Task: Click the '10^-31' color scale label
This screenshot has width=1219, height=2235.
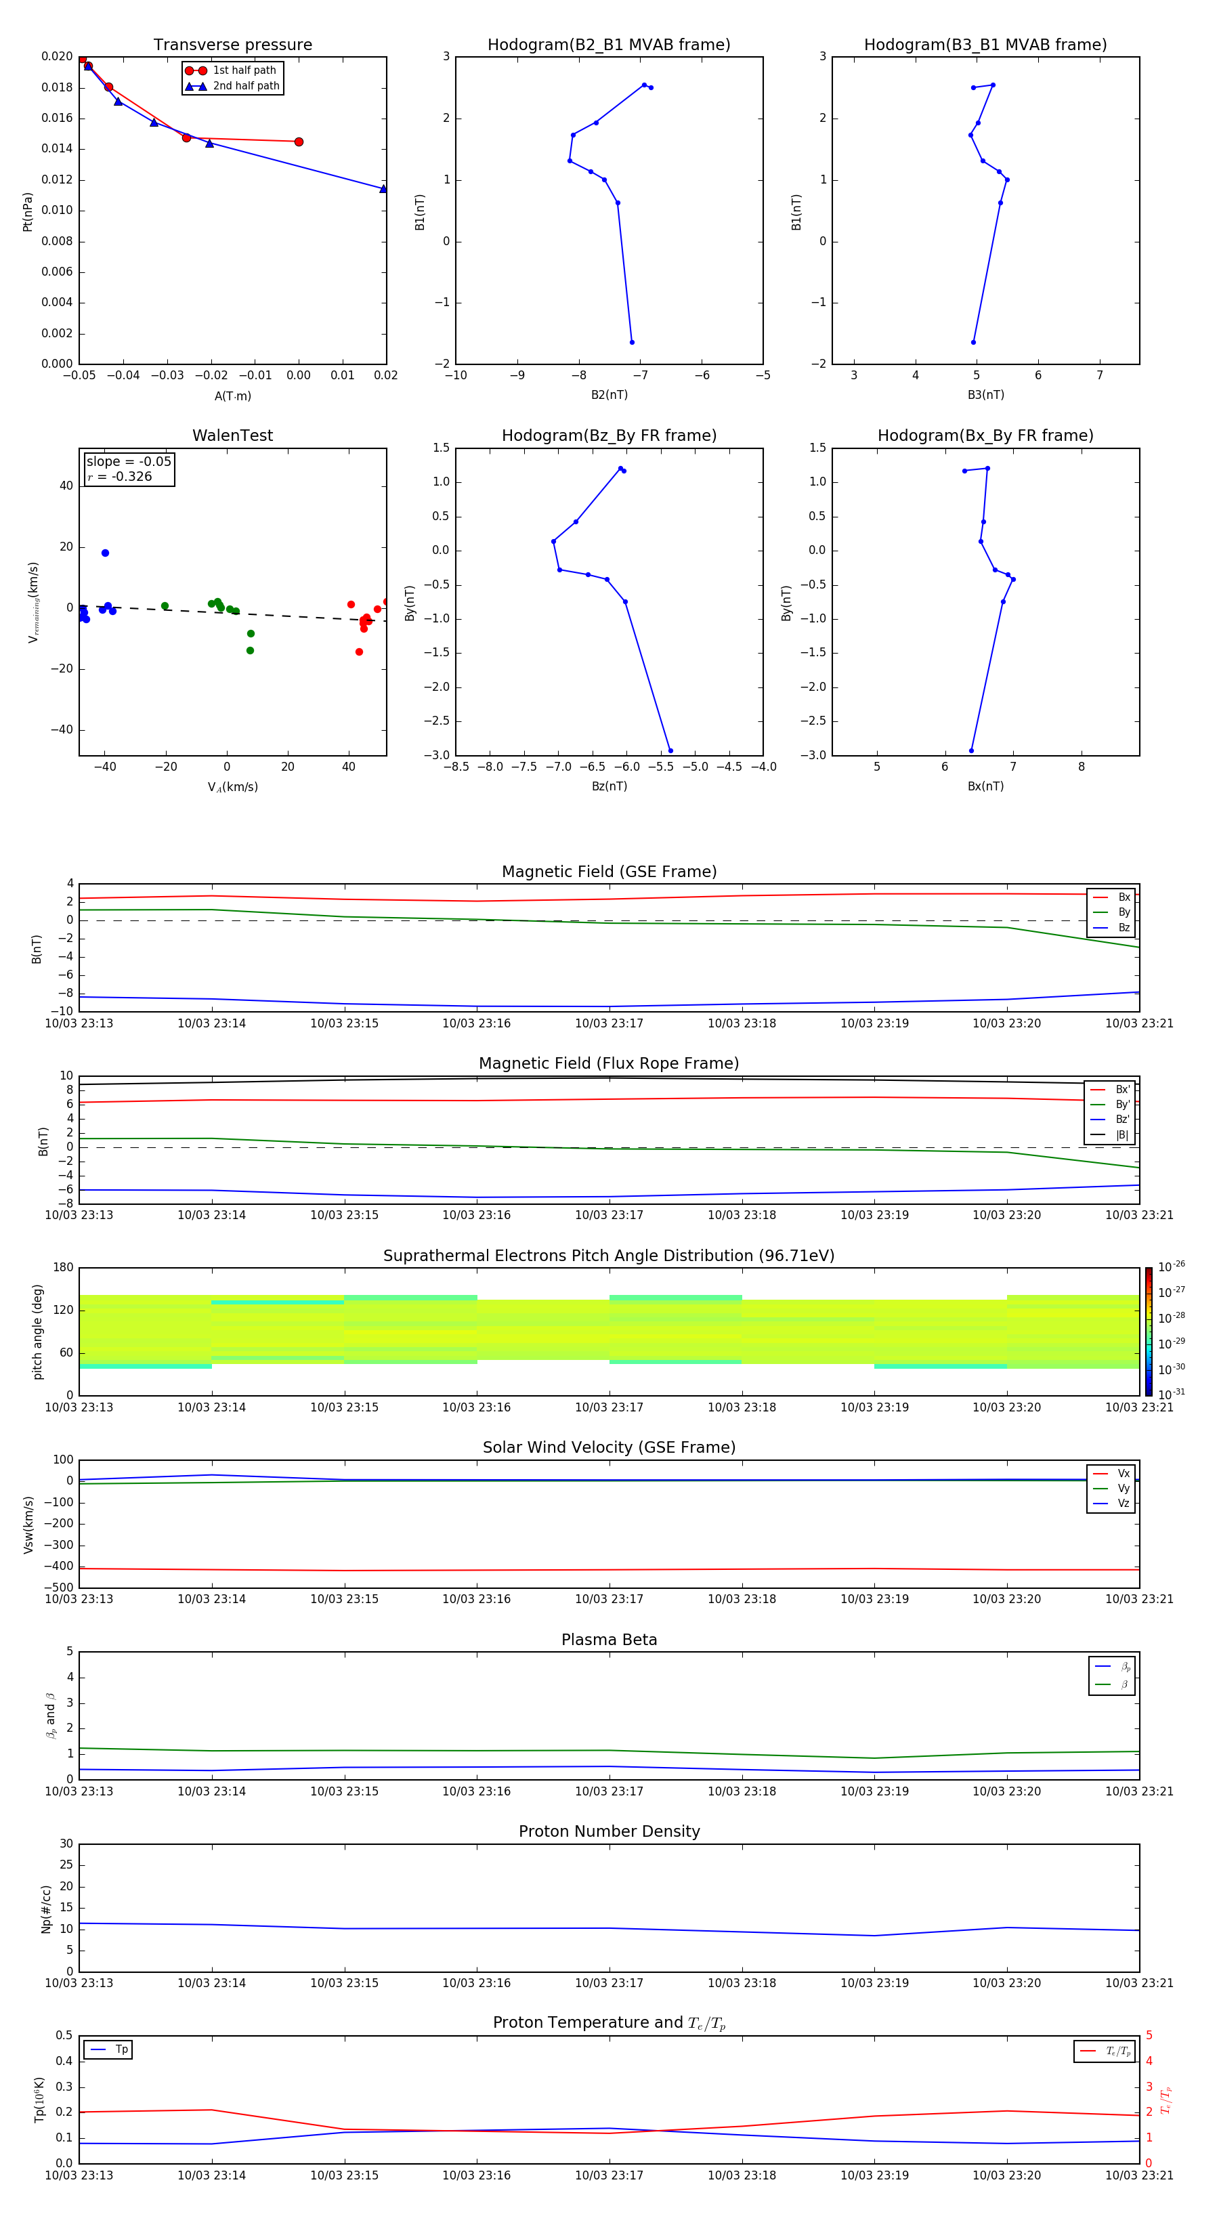Action: 1172,1395
